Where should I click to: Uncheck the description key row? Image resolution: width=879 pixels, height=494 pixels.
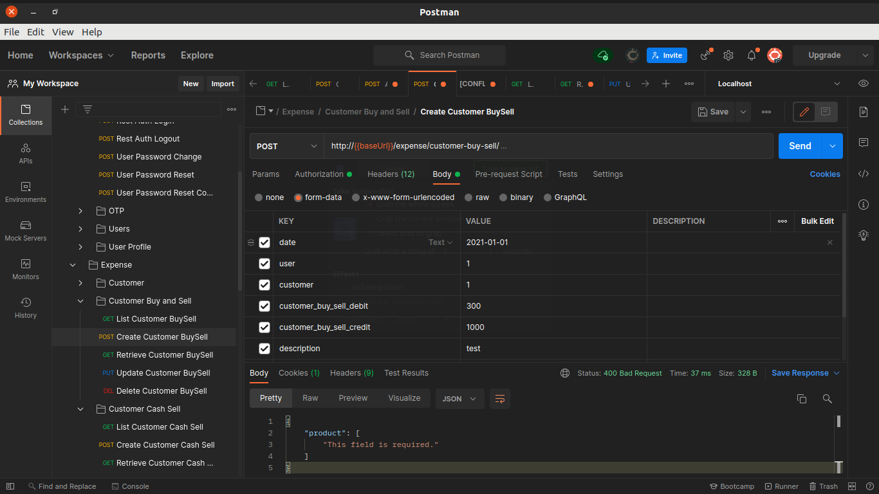[x=264, y=349]
